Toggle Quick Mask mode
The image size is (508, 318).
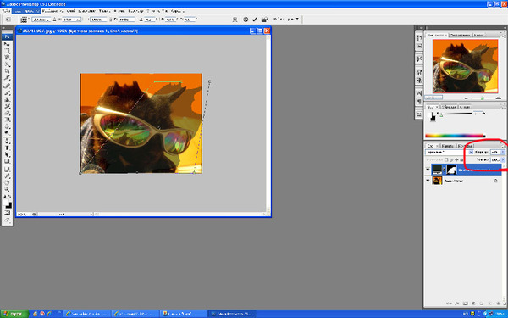(x=7, y=213)
